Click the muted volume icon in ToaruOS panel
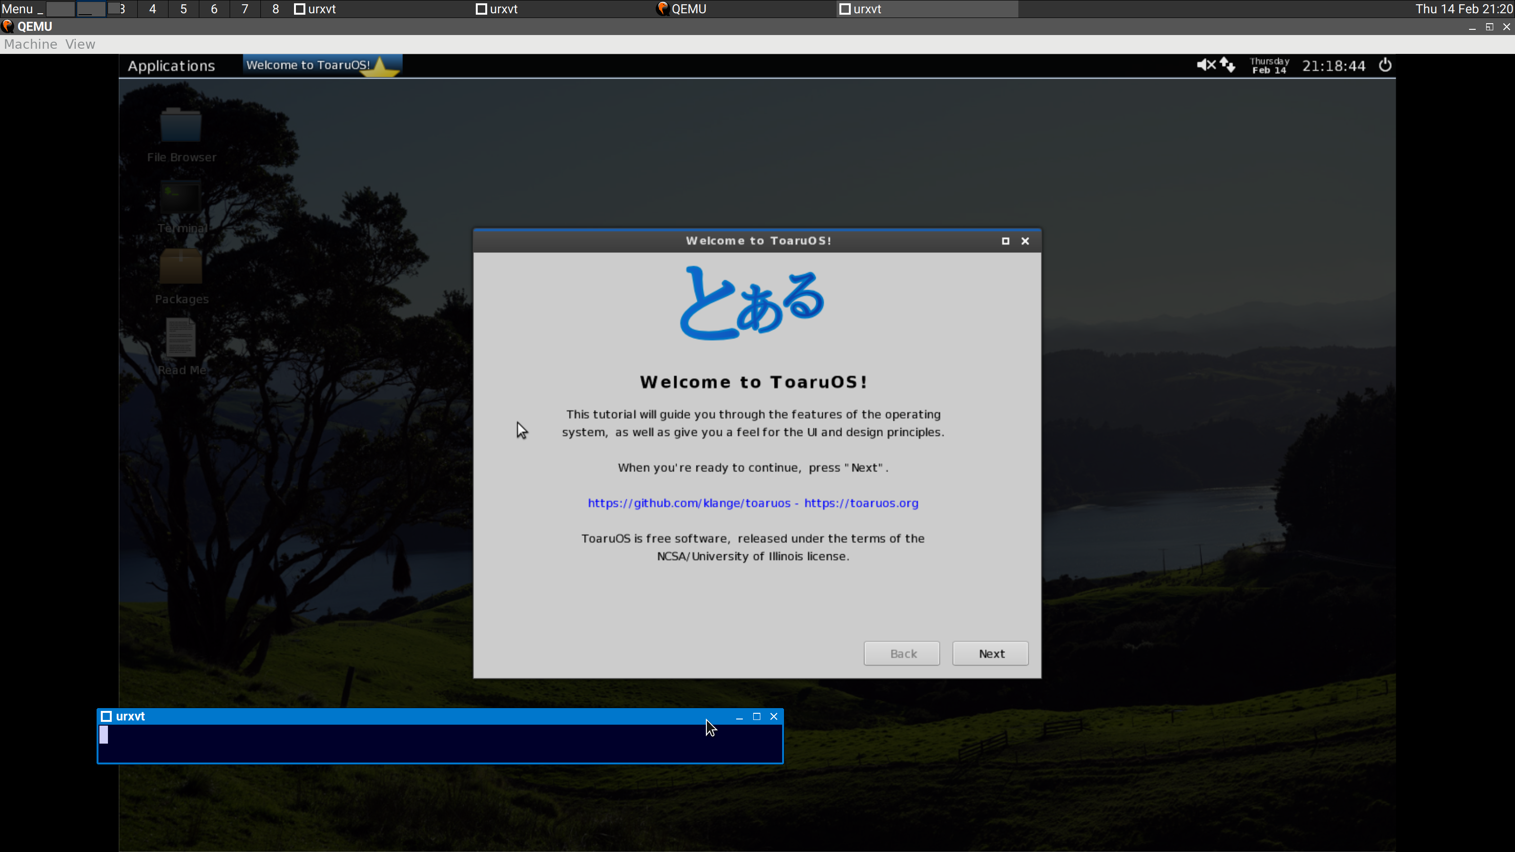 (x=1206, y=65)
